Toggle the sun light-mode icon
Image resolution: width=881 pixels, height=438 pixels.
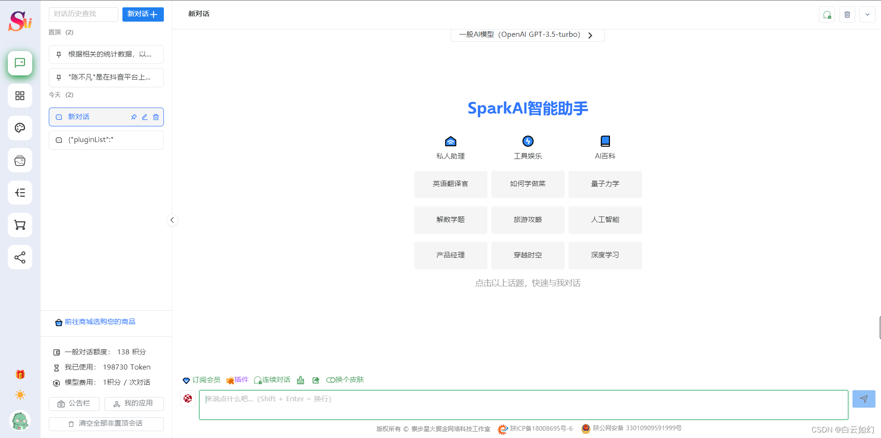click(x=20, y=395)
